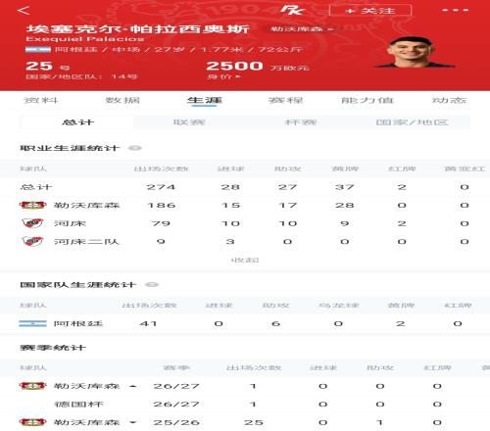Click 41 appearances for 阿根廷

click(148, 323)
